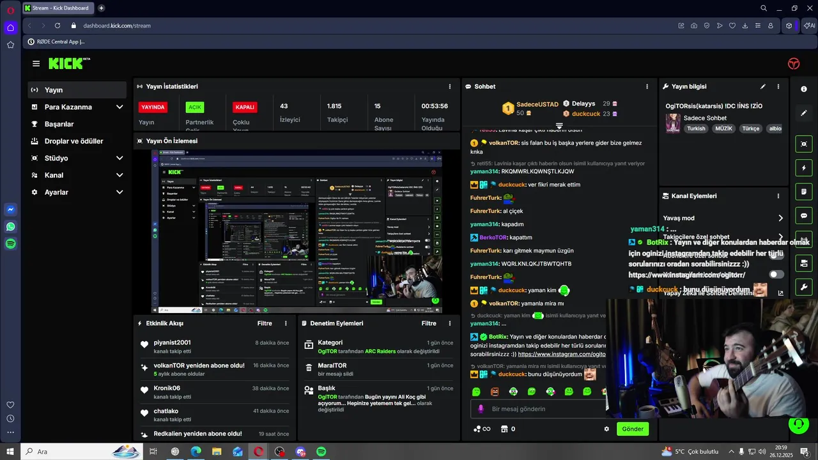Screen dimensions: 818x460
Task: Click the MÜZİK tag in Yayın bilgisi
Action: click(x=723, y=128)
